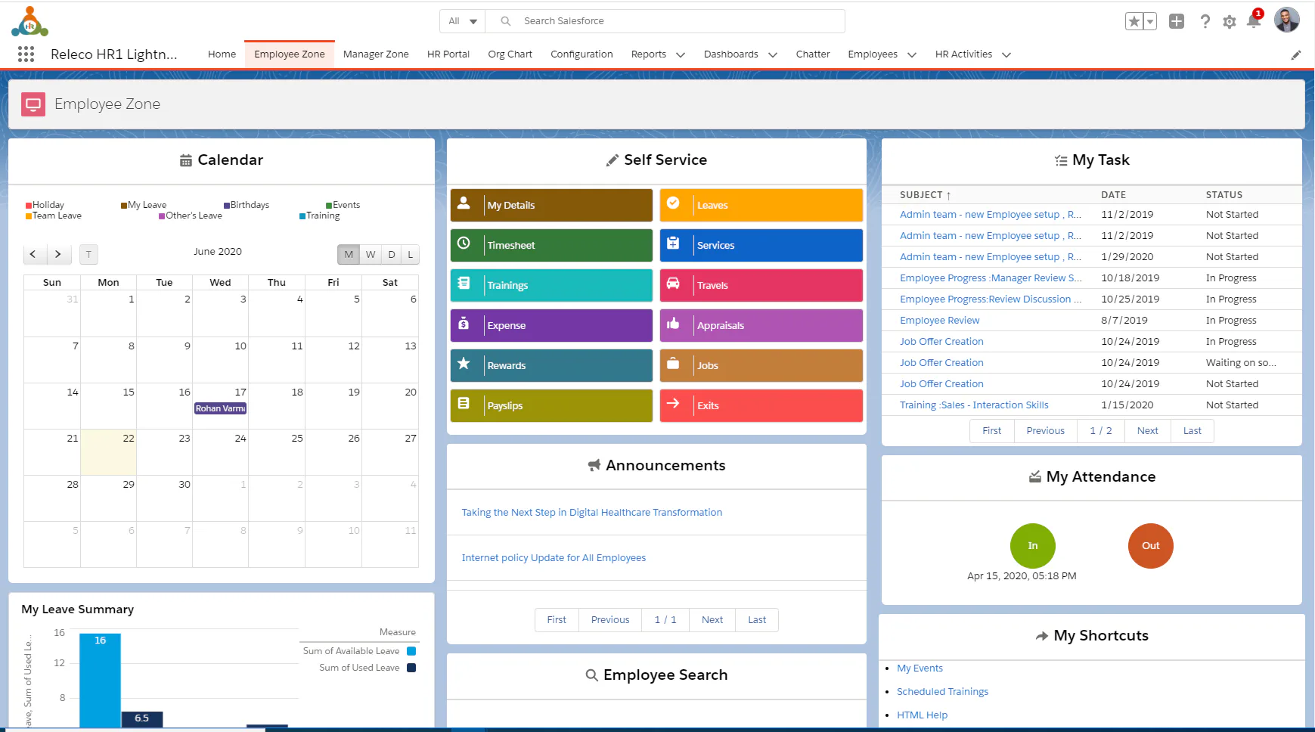Open the My Details self service tile
The width and height of the screenshot is (1315, 732).
coord(551,205)
